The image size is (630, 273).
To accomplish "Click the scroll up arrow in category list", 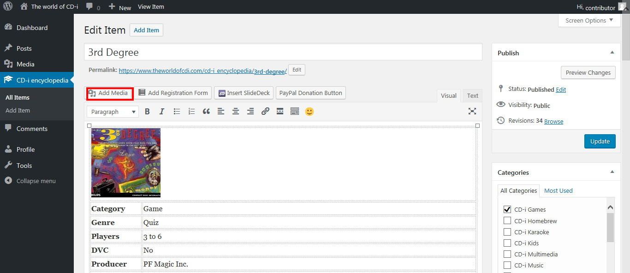I will pos(610,208).
